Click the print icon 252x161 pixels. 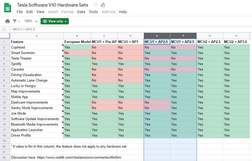[x=8, y=21]
